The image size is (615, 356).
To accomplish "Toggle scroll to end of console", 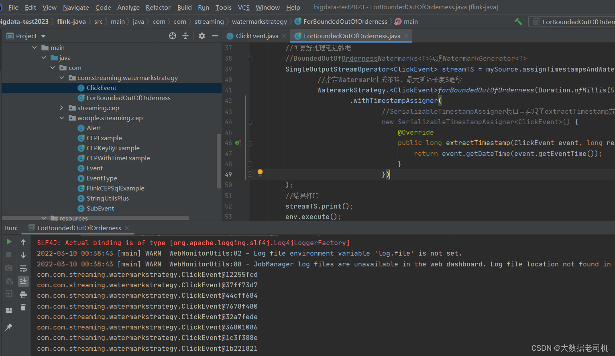I will pos(23,281).
